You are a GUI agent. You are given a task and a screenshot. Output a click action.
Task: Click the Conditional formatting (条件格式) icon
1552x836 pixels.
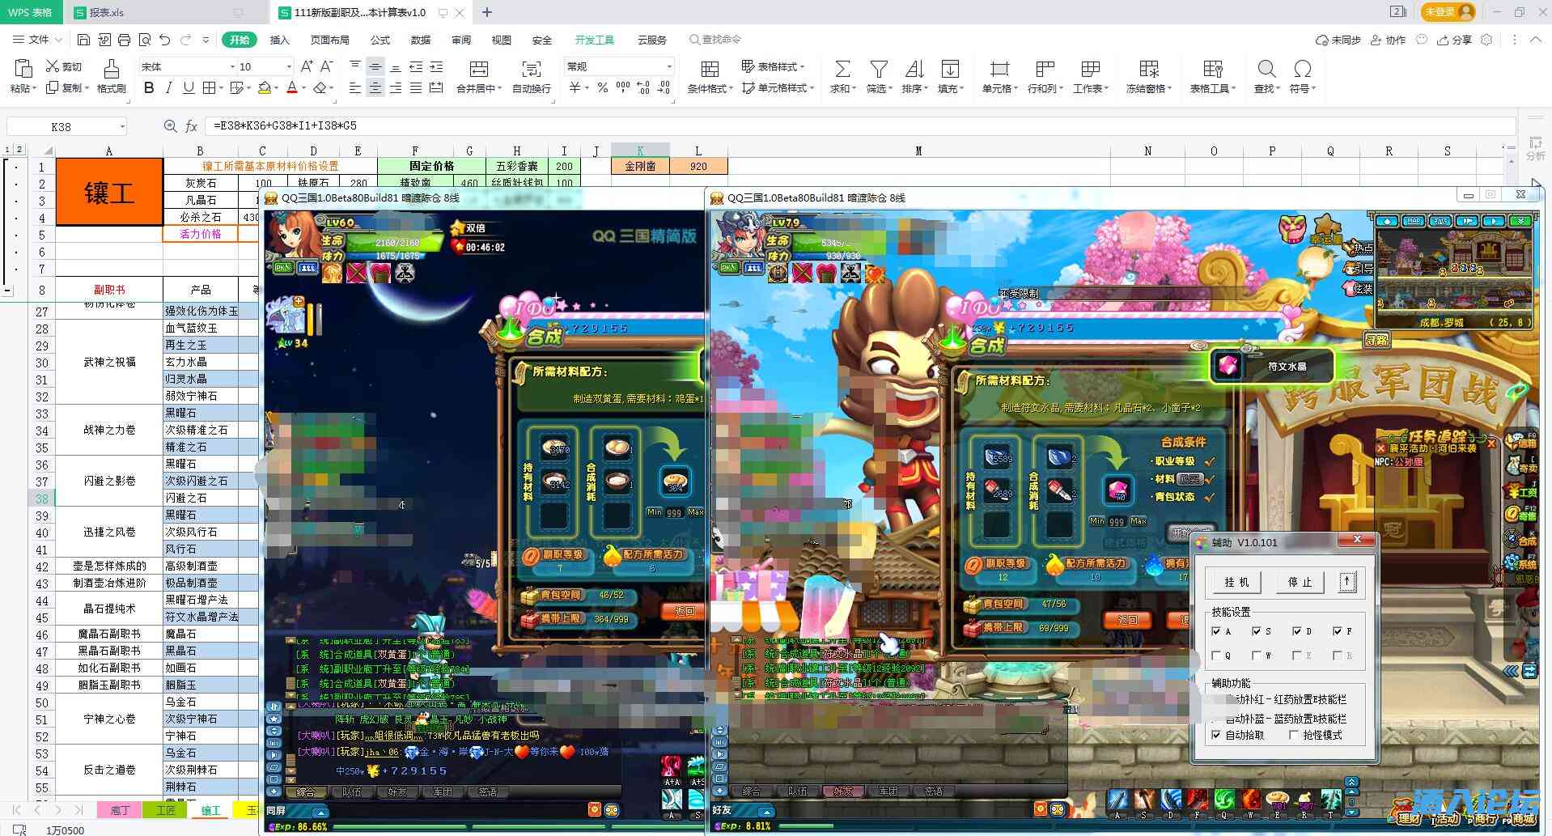click(x=710, y=69)
